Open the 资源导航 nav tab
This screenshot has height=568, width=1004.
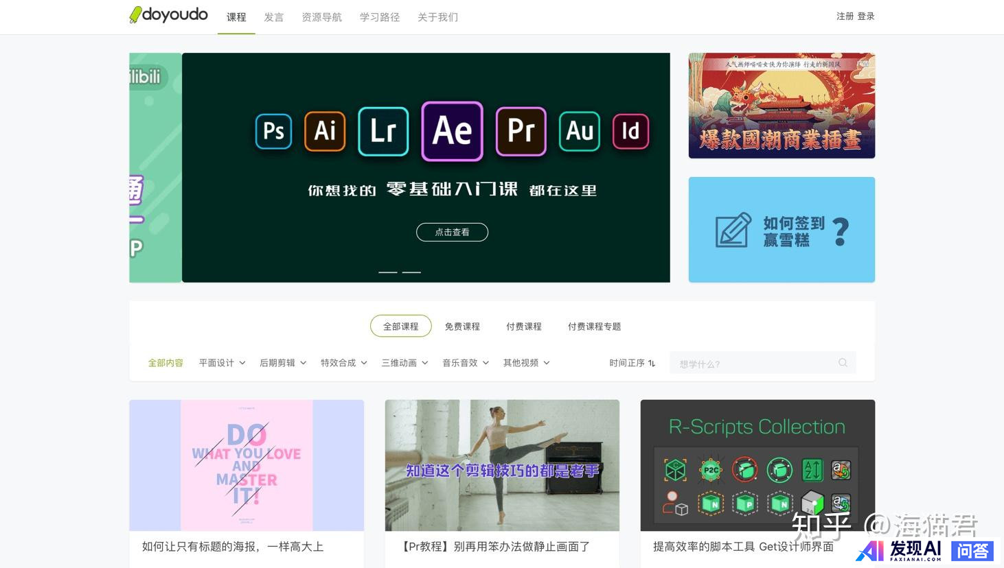point(321,17)
